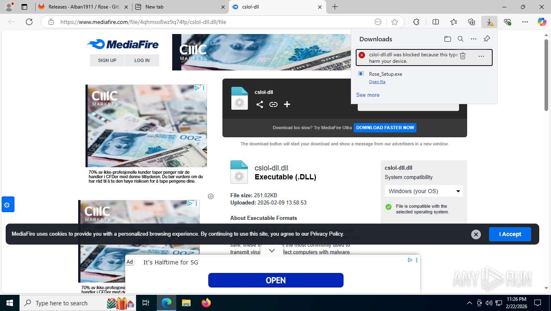Open more options in Downloads panel header

(x=473, y=39)
